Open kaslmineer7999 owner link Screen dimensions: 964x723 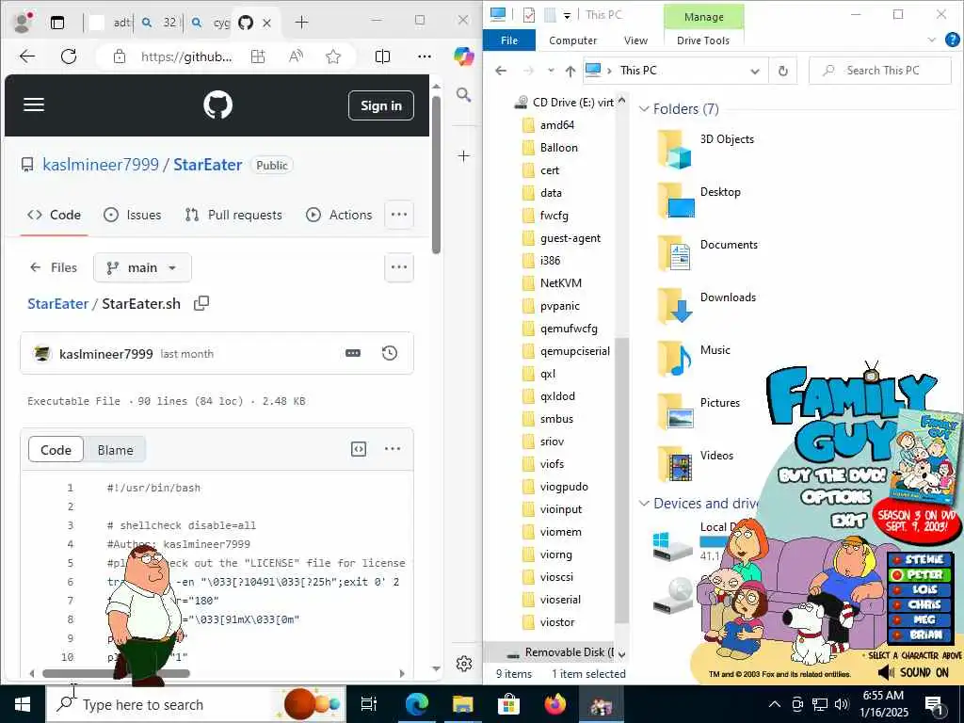coord(101,165)
